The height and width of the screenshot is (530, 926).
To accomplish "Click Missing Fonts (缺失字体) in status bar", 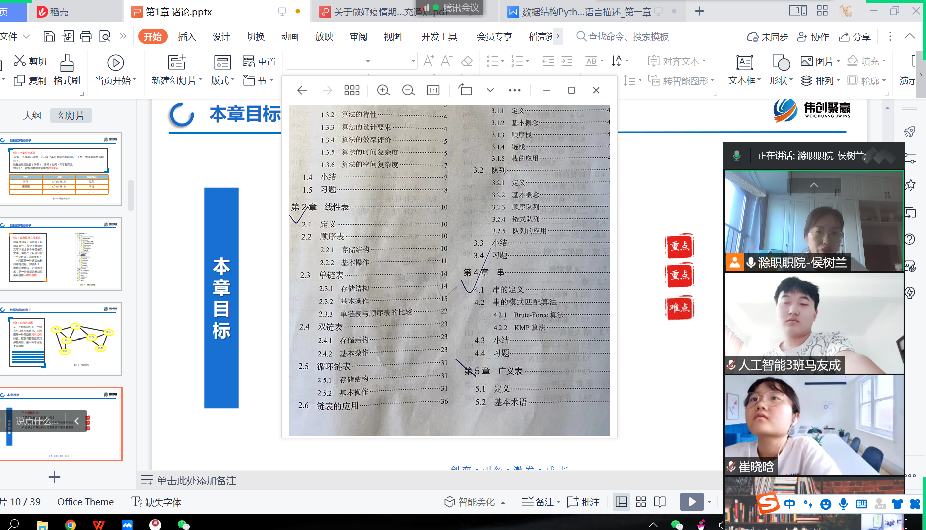I will [x=156, y=502].
